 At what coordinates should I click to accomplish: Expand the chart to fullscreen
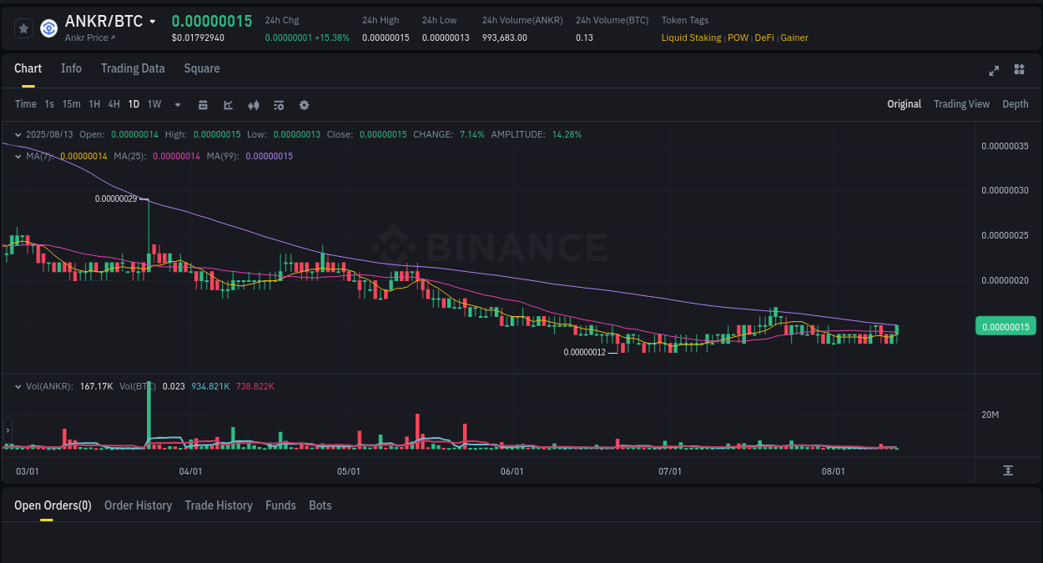tap(993, 71)
